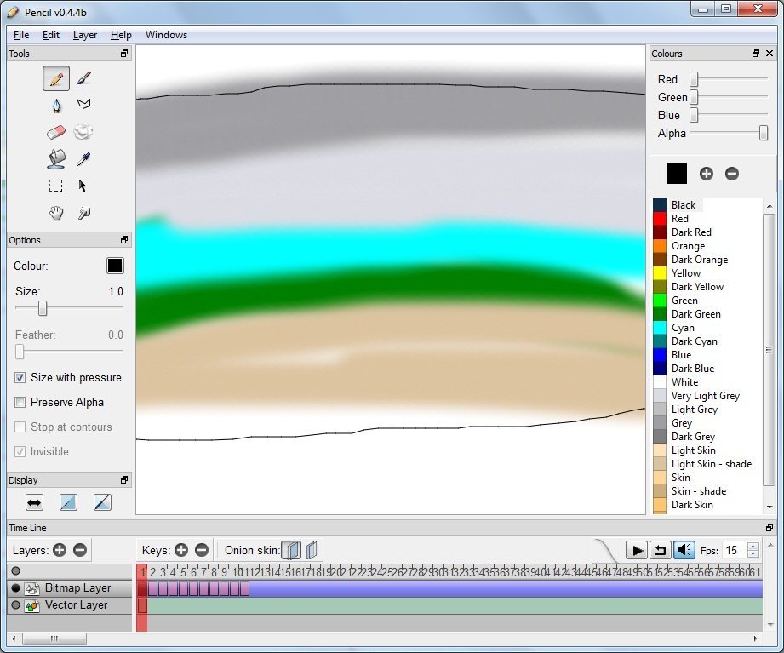Select Bitmap Layer in timeline
Screen dimensions: 784x653
(x=77, y=588)
